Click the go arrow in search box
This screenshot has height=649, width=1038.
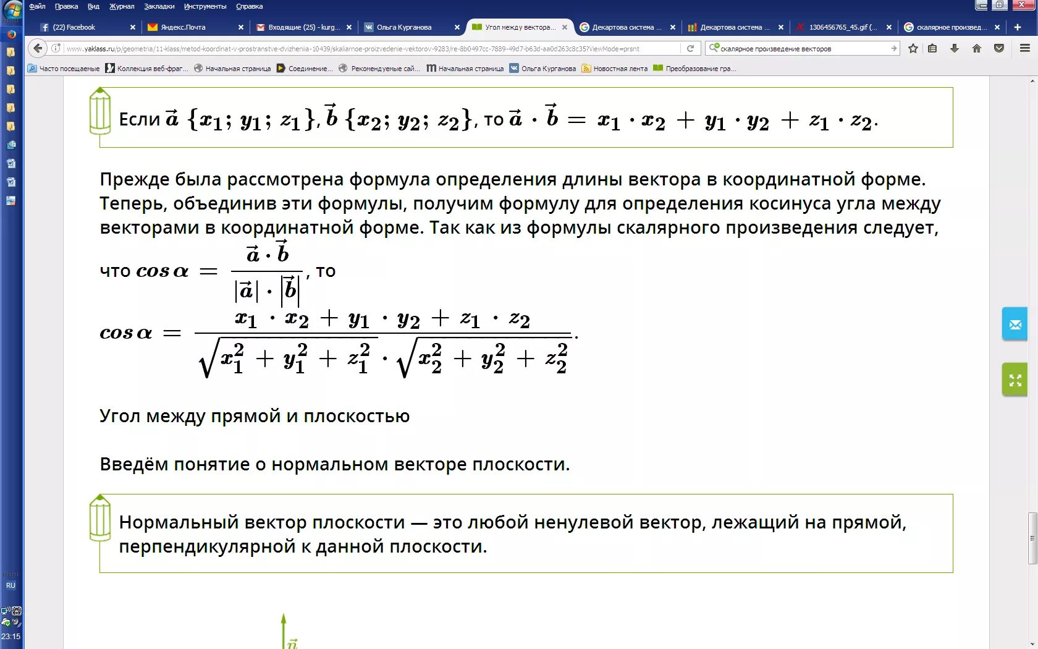tap(893, 48)
